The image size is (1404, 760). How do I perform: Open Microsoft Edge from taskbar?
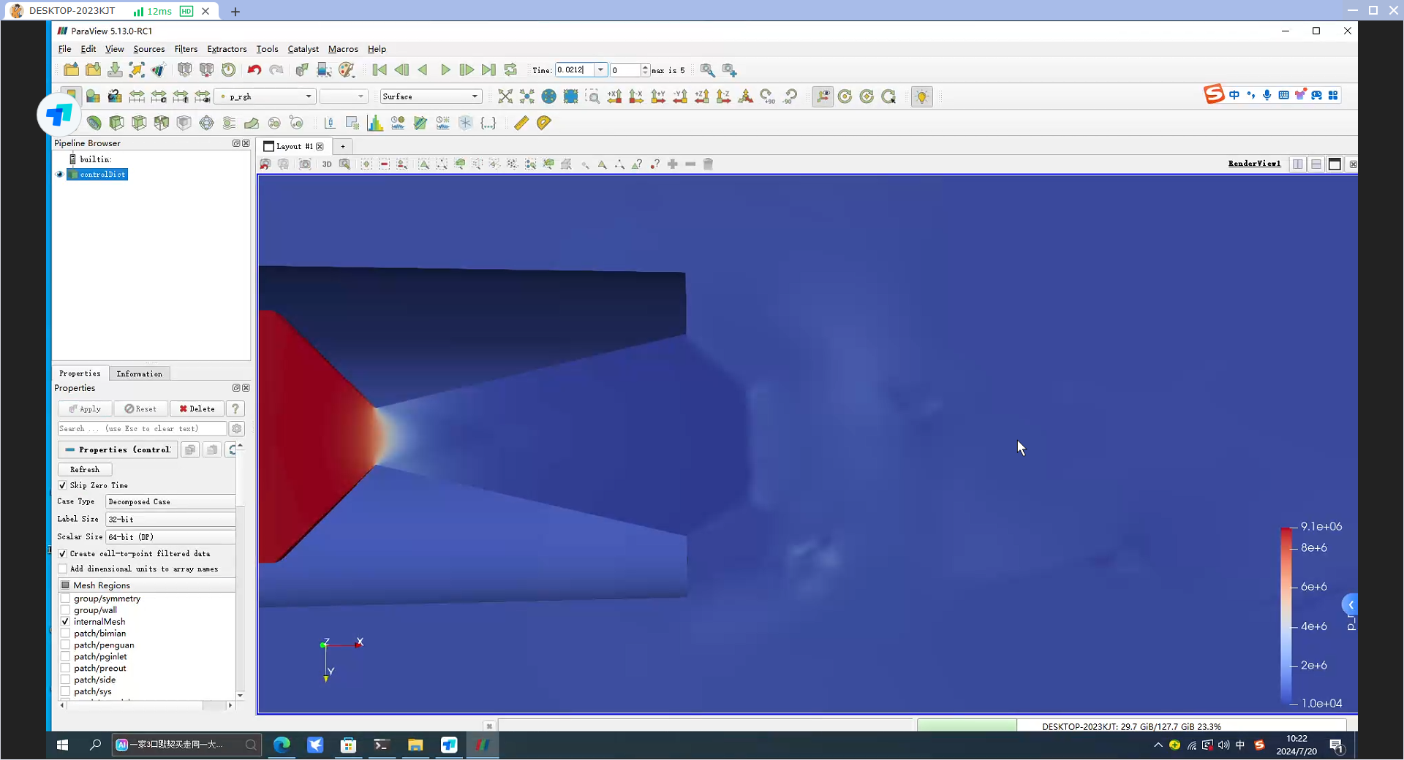pos(282,745)
